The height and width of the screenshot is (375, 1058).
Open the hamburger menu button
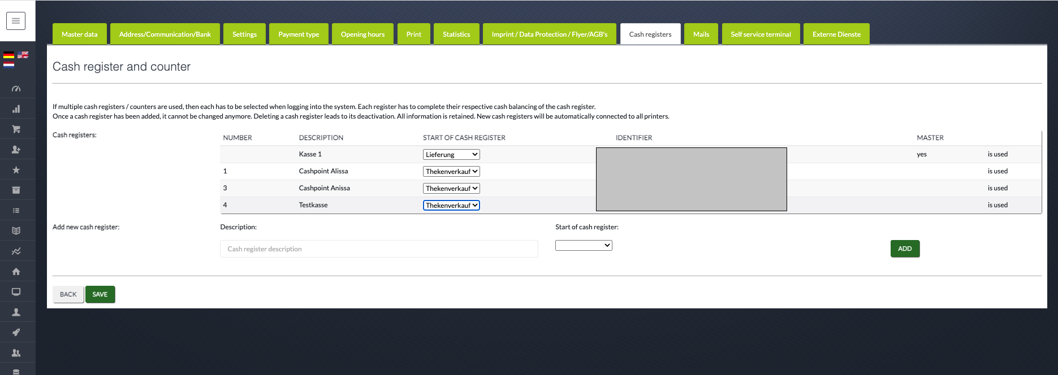16,21
